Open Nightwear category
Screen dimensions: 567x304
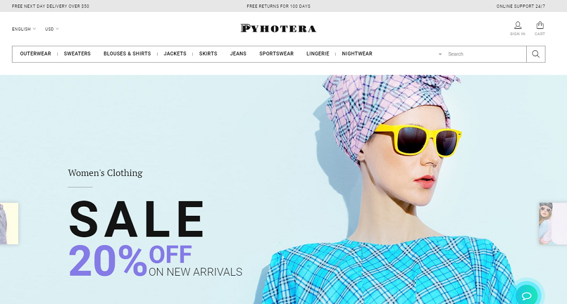[357, 53]
